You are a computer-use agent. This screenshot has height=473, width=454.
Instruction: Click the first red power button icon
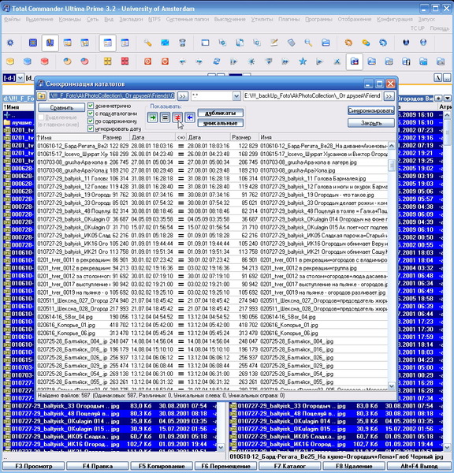(x=147, y=61)
